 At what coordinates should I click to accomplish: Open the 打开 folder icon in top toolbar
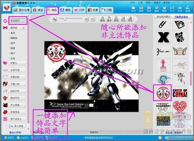(x=133, y=9)
